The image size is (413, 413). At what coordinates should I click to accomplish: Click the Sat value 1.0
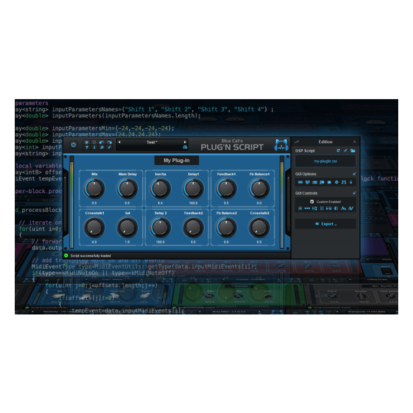(x=127, y=242)
